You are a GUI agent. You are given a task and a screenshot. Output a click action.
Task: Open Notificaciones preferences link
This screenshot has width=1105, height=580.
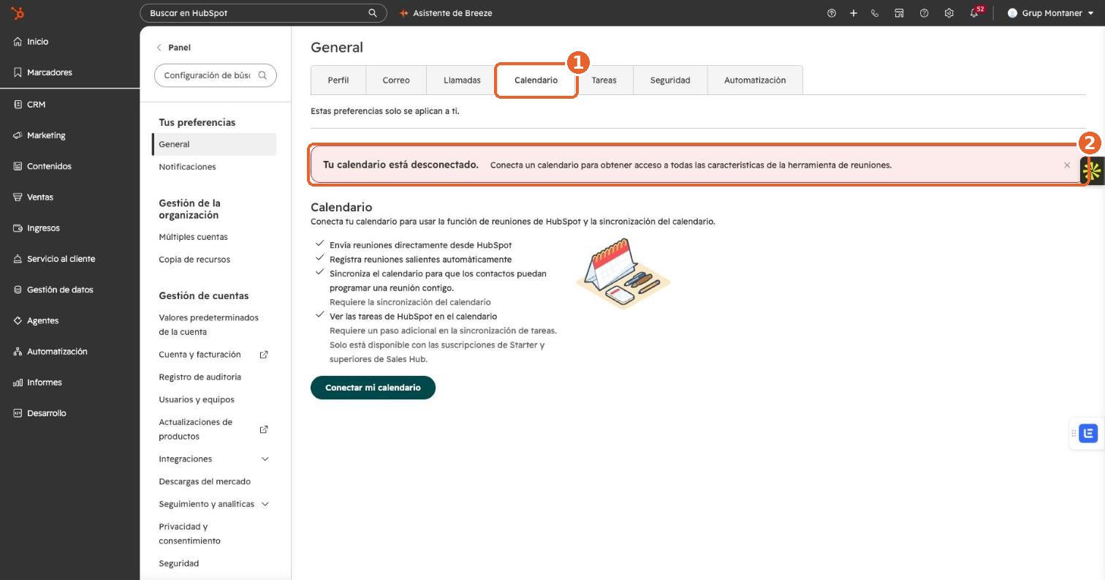(187, 167)
